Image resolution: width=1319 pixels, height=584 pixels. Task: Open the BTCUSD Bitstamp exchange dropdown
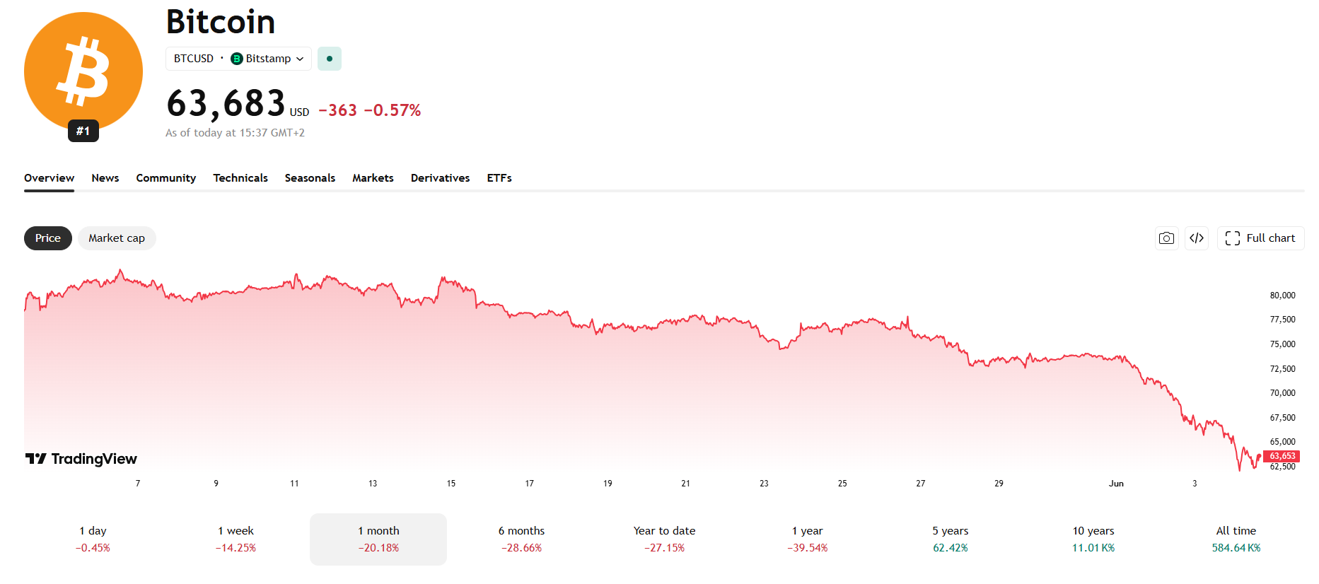click(238, 59)
